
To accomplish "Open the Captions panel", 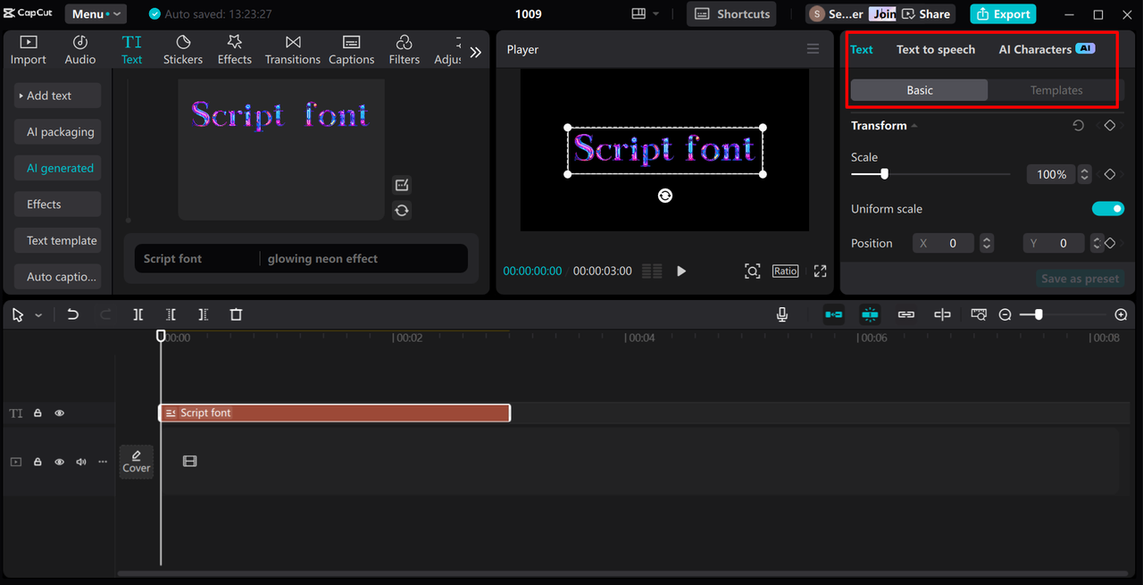I will (x=351, y=50).
